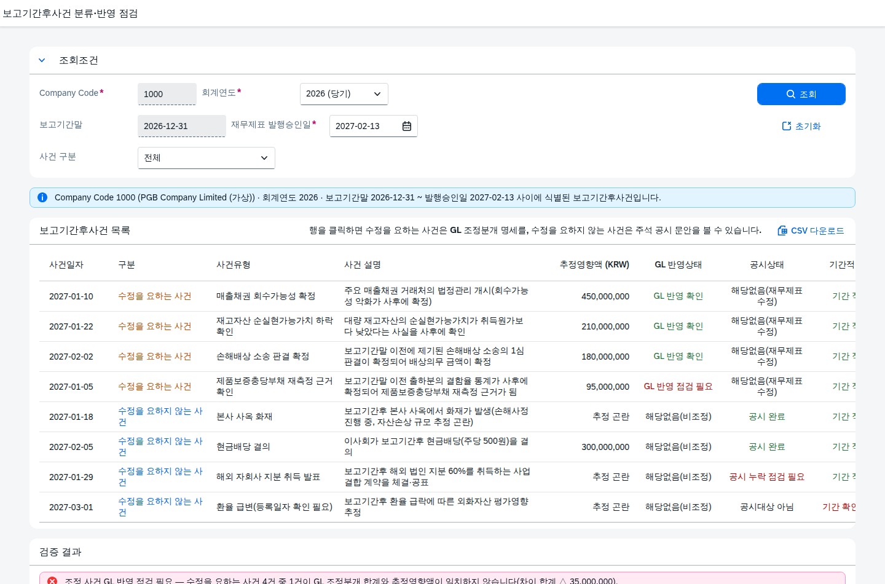Viewport: 885px width, 584px height.
Task: Click the red GL 반영 점검 필요 status
Action: coord(678,387)
